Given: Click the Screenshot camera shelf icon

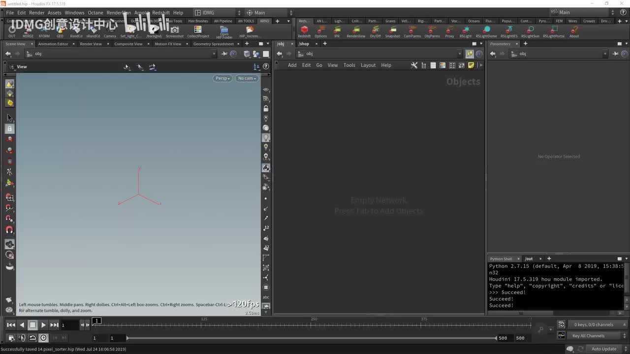Looking at the screenshot, I should click(174, 30).
